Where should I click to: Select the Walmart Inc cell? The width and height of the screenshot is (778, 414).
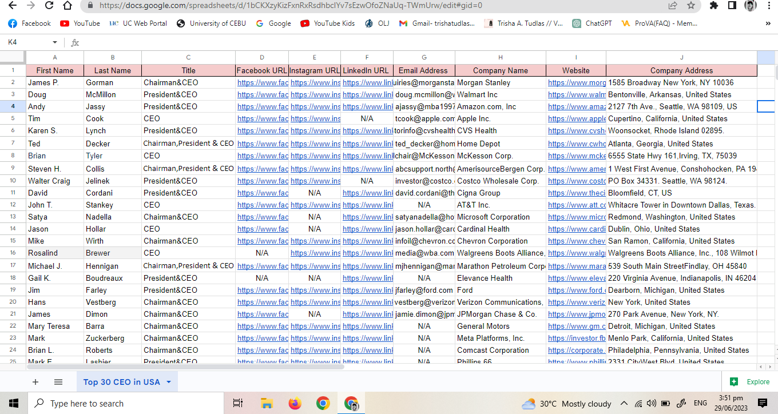501,94
